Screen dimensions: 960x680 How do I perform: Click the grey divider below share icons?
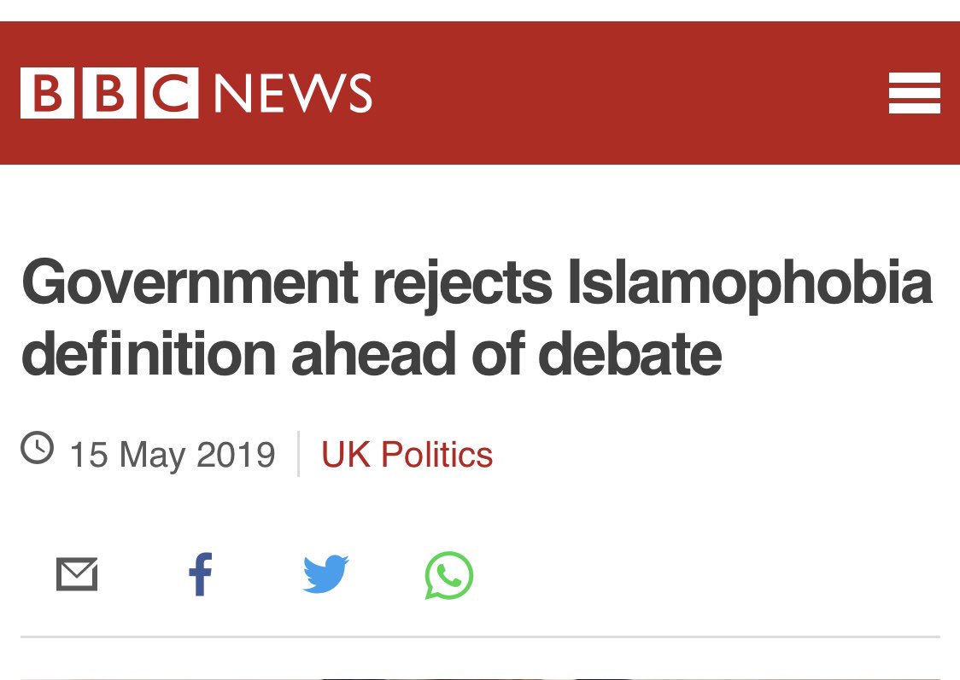[480, 636]
